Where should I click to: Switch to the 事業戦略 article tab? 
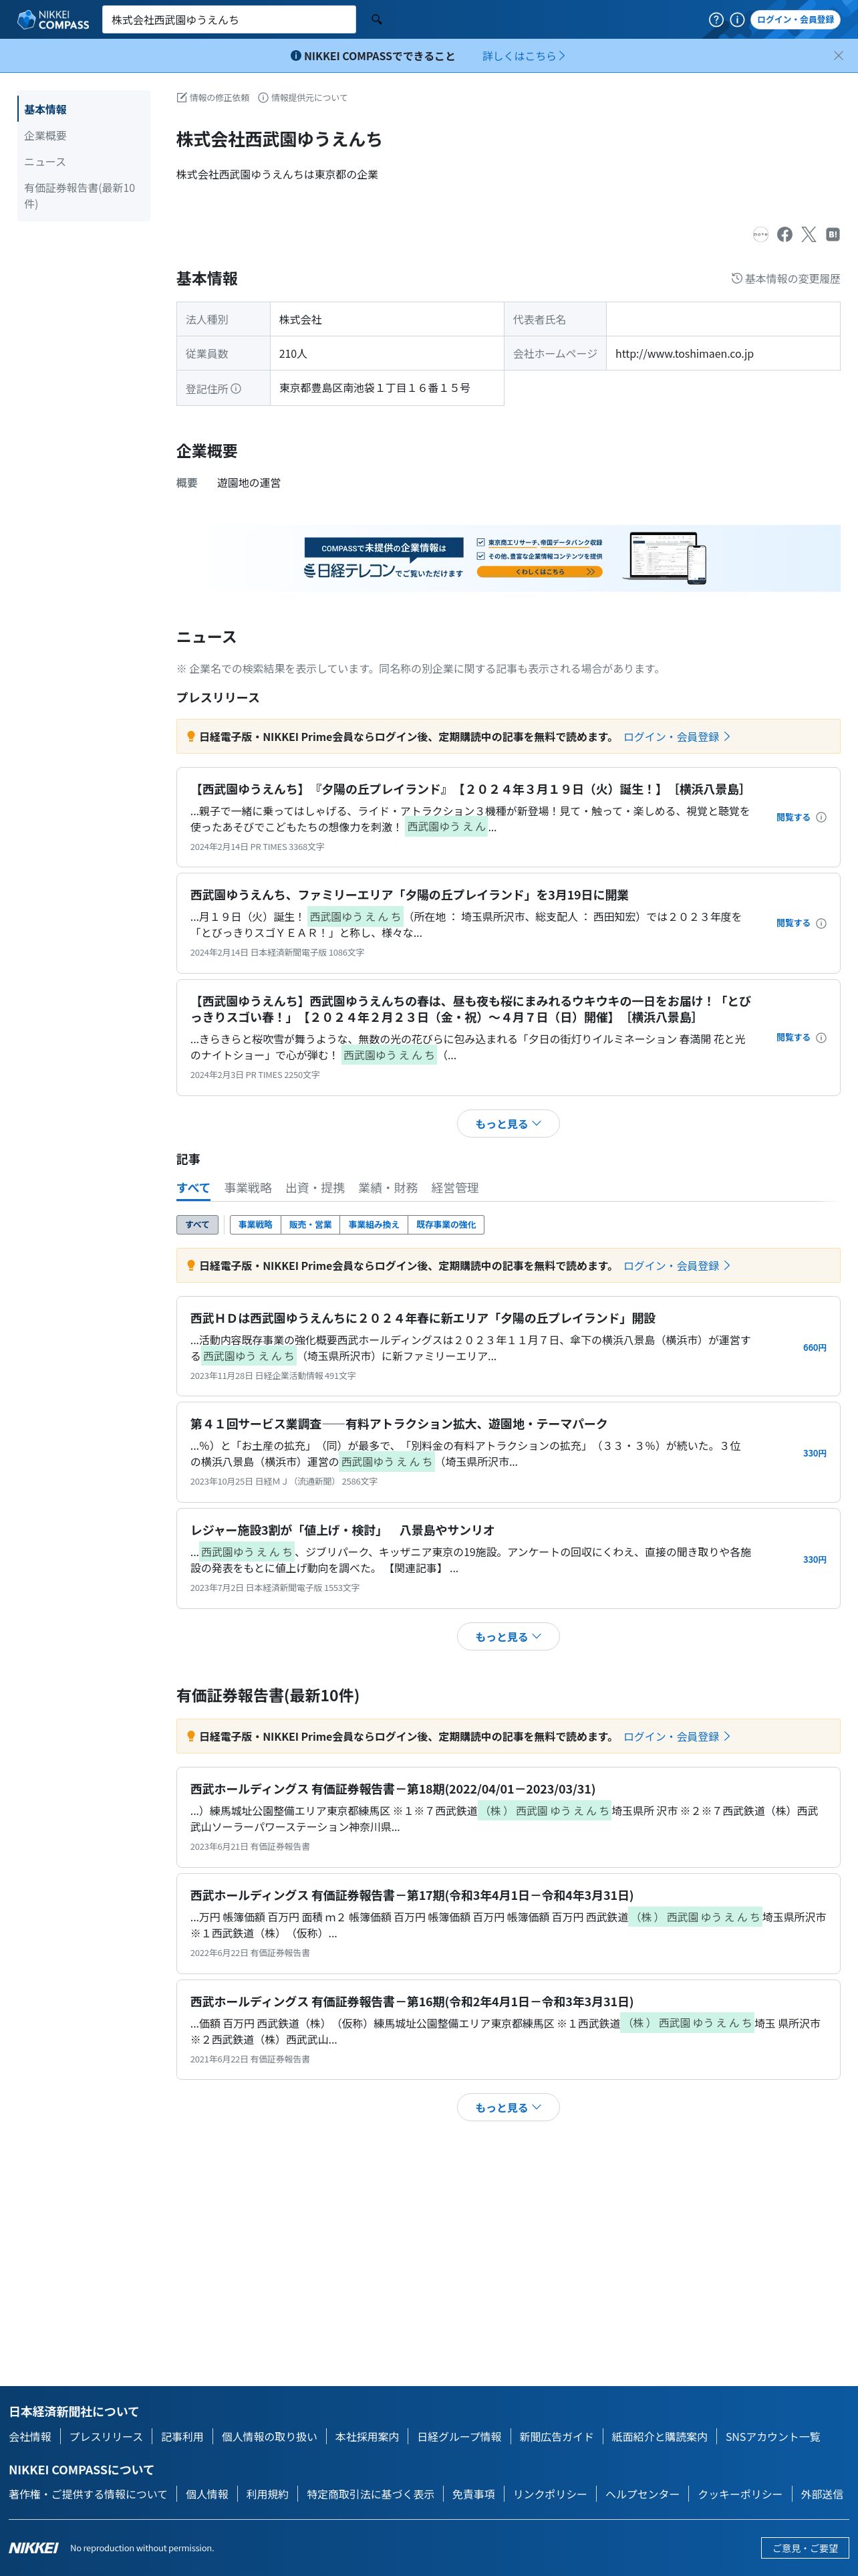point(248,1188)
